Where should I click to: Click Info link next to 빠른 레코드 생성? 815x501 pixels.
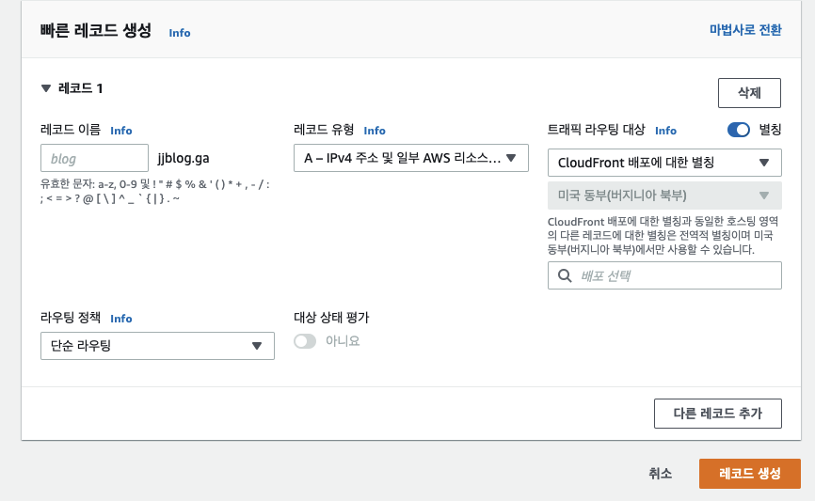pyautogui.click(x=180, y=33)
